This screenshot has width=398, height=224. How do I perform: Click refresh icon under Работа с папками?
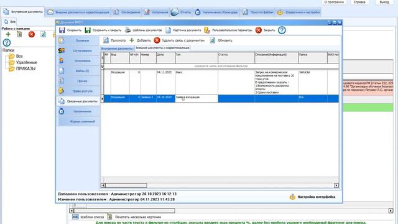pos(43,34)
